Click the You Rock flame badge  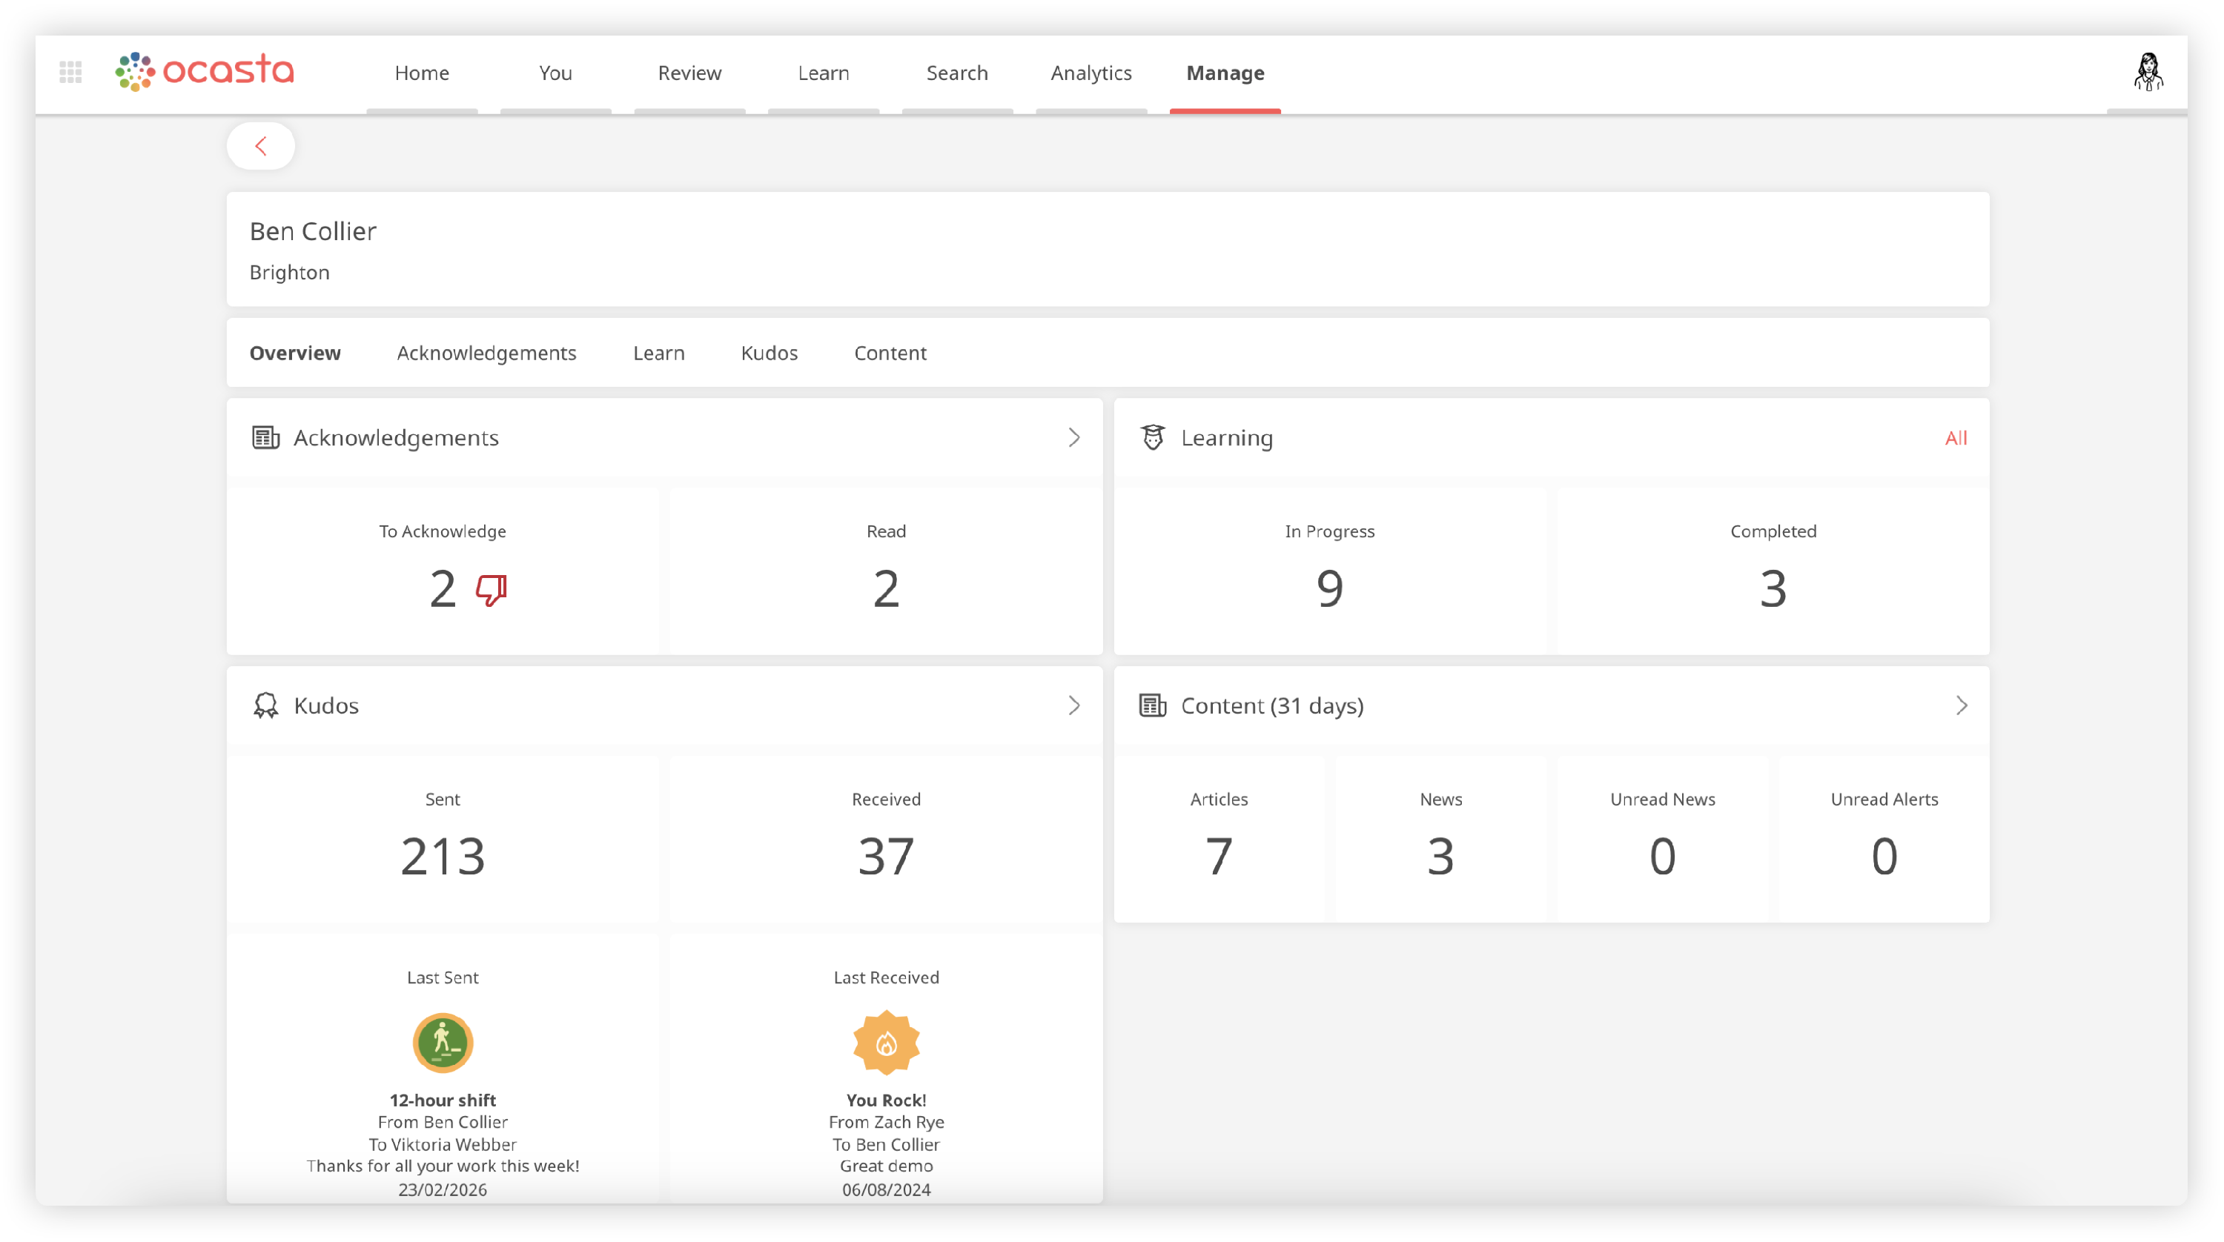(886, 1043)
